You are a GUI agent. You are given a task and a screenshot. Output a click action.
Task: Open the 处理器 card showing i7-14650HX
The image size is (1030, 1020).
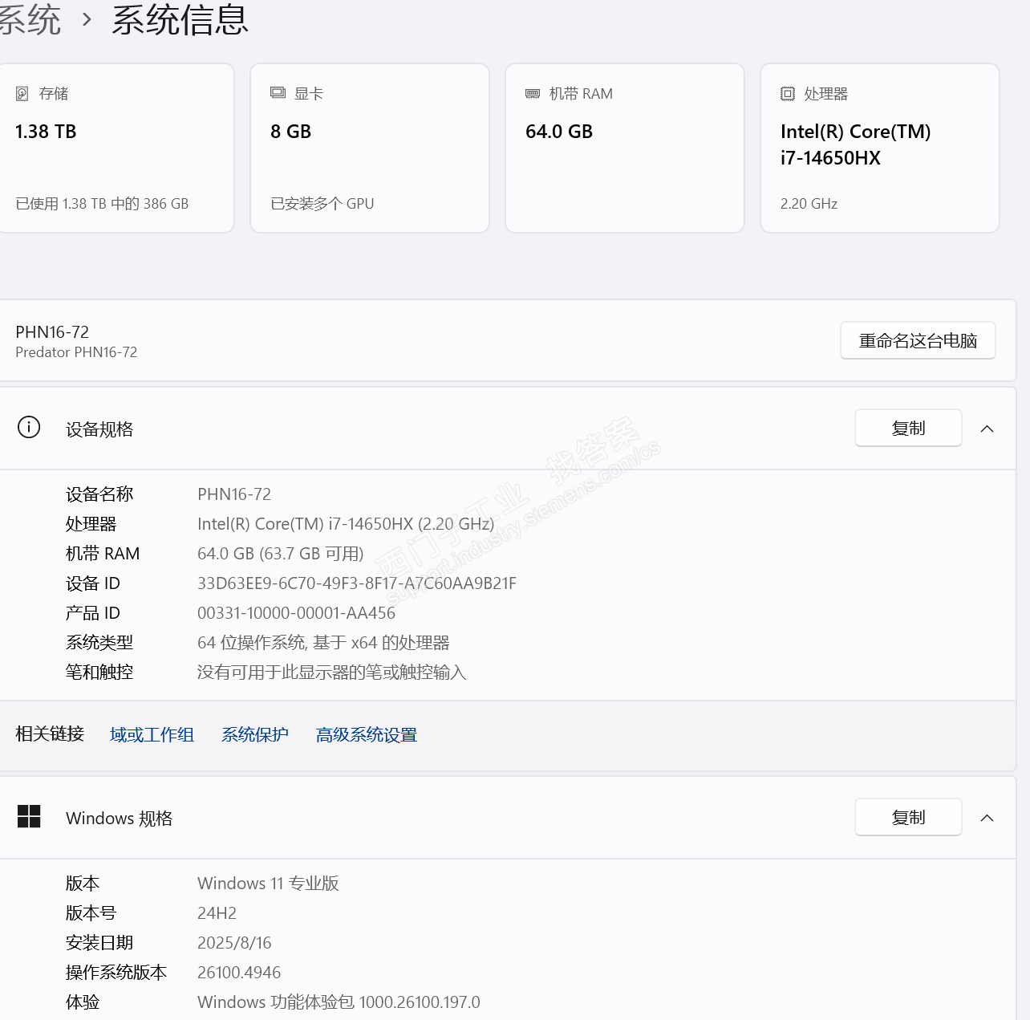880,148
